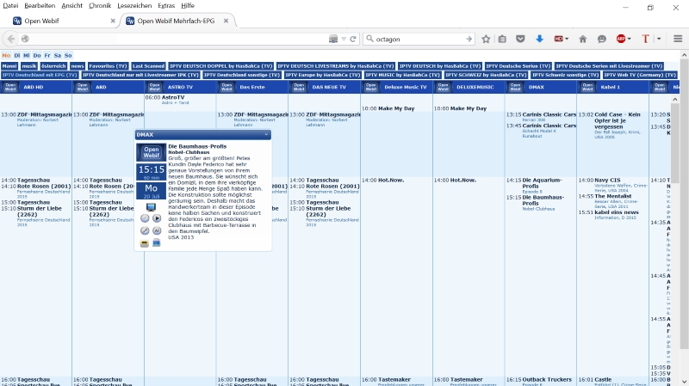The width and height of the screenshot is (689, 386).
Task: Open the Ansicht menu
Action: pos(72,6)
